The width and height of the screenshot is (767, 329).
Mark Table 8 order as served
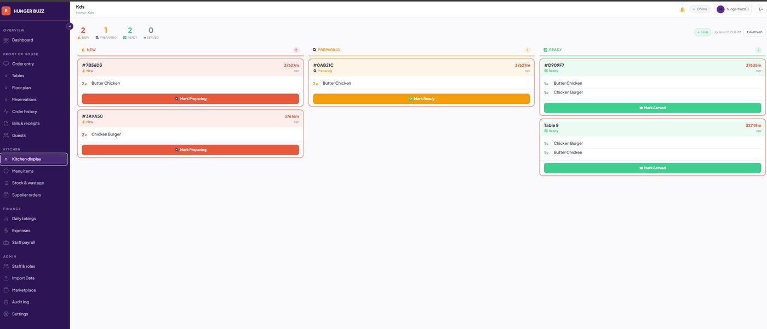652,168
